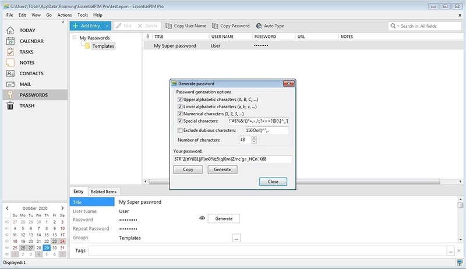466x269 pixels.
Task: Open the Tasks checkmark icon
Action: click(10, 52)
